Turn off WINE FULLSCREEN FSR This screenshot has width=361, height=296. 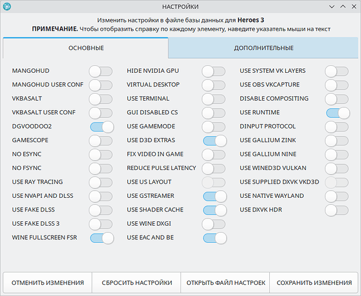tap(102, 238)
